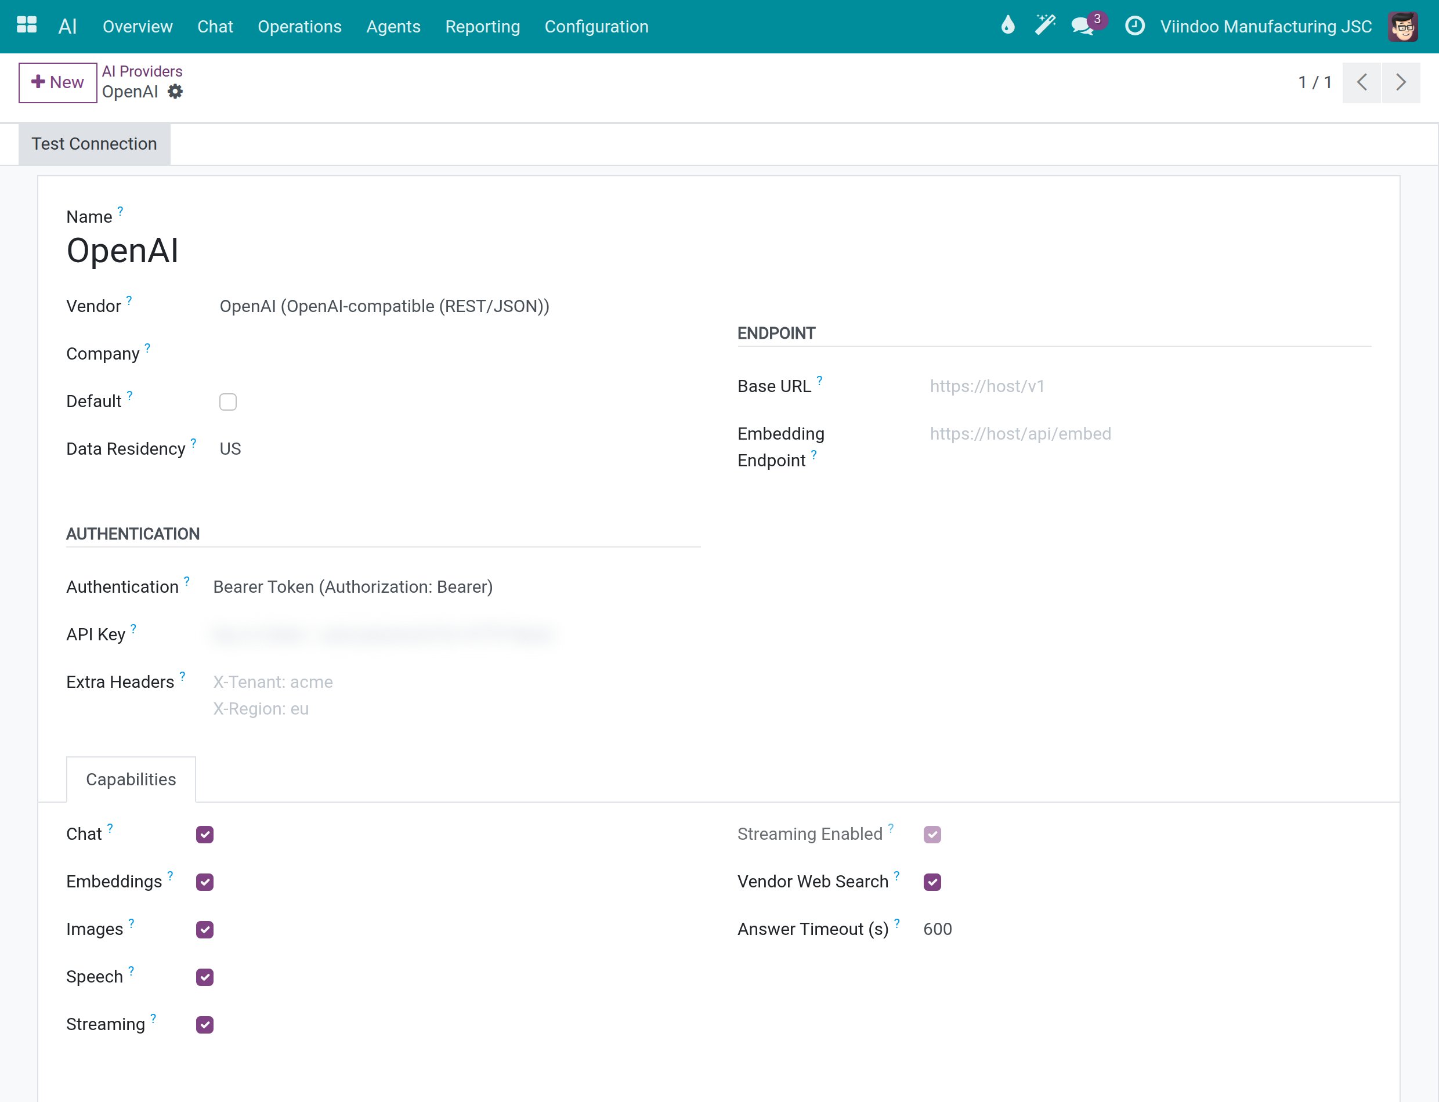Uncheck the Speech capability checkbox
Screen dimensions: 1439x1102
click(205, 977)
